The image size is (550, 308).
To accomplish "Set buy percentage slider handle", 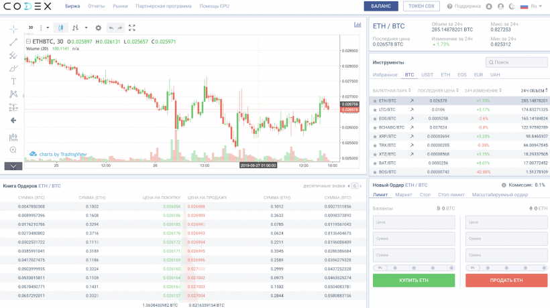I will pos(380,268).
